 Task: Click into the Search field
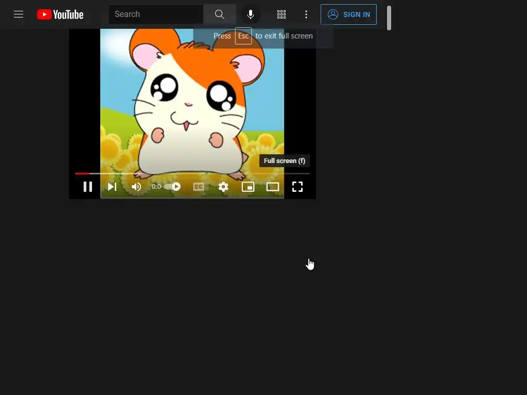click(x=156, y=14)
